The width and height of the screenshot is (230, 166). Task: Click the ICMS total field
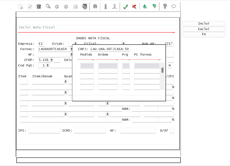90,130
